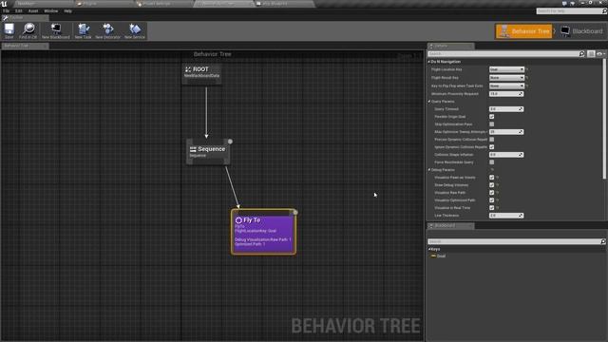Select the Toolbar tab

[x=25, y=17]
